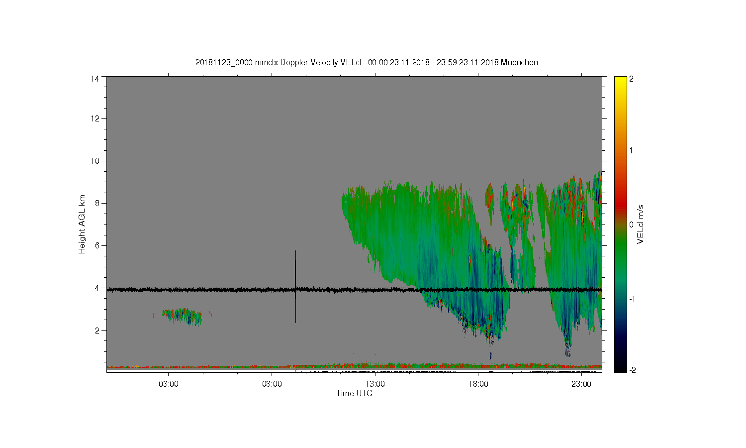The image size is (746, 448).
Task: Click the height axis tick label '6'
Action: (x=97, y=245)
